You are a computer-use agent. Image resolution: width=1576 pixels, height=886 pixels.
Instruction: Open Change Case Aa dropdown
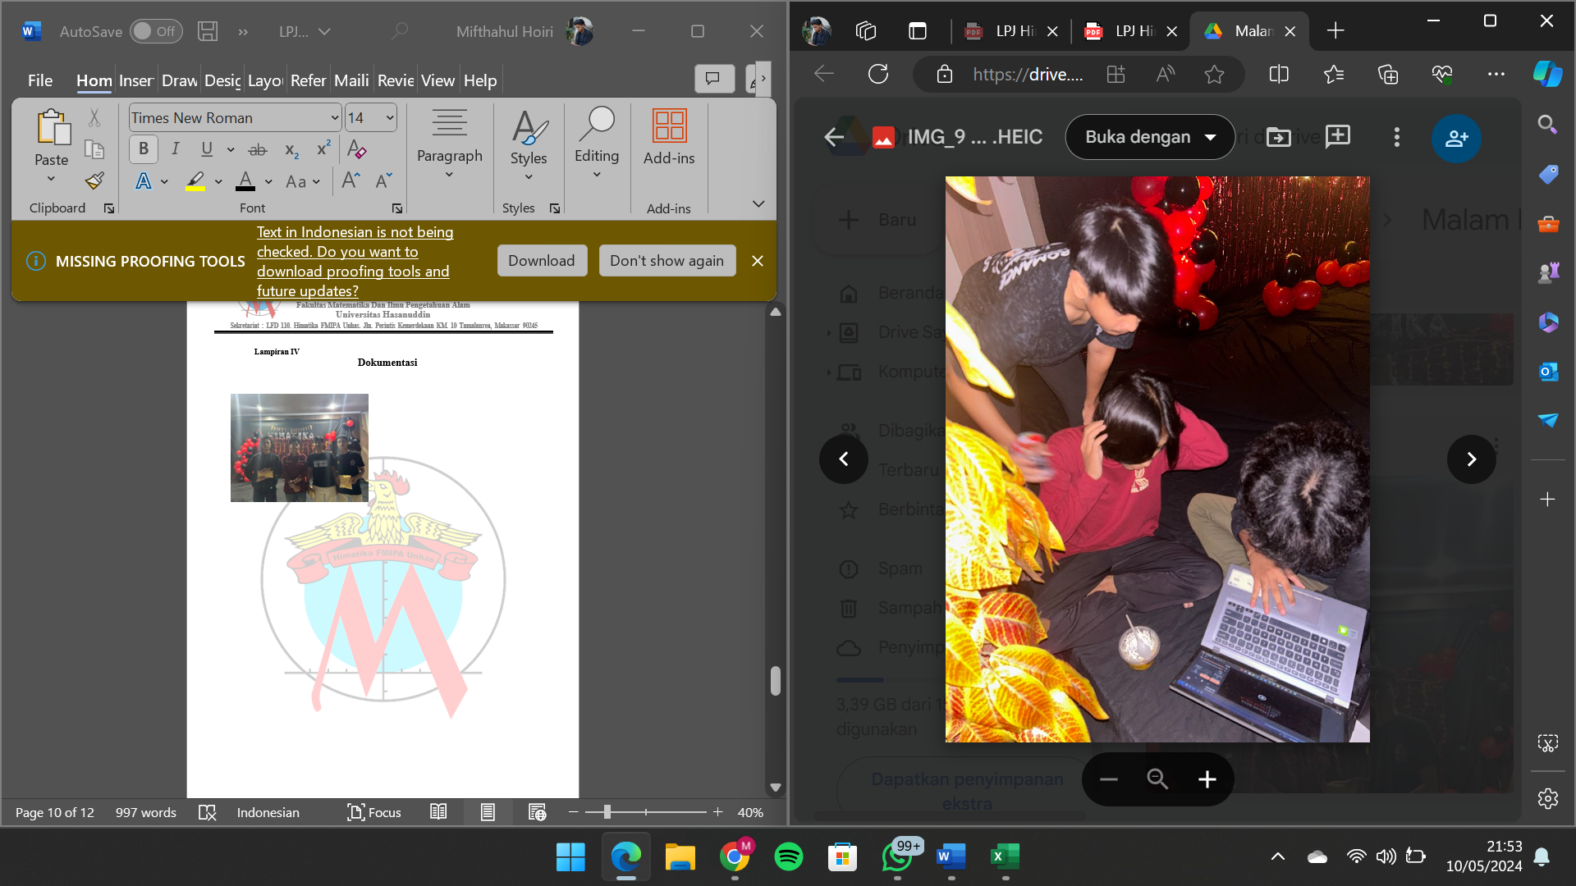pos(303,181)
